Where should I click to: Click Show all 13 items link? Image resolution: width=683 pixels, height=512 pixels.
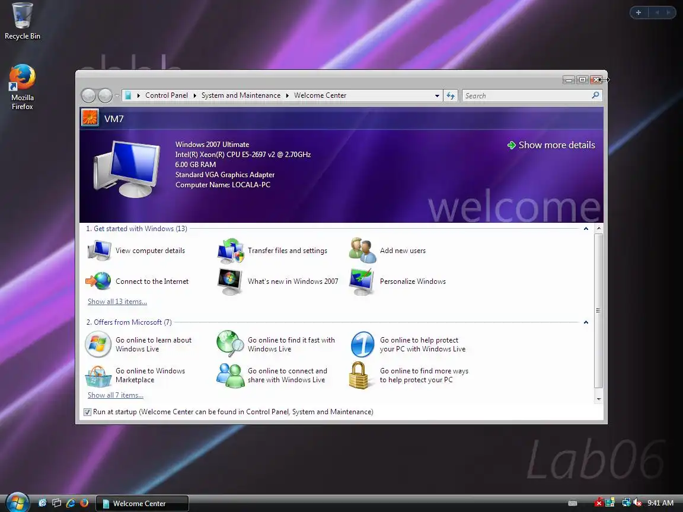(117, 301)
